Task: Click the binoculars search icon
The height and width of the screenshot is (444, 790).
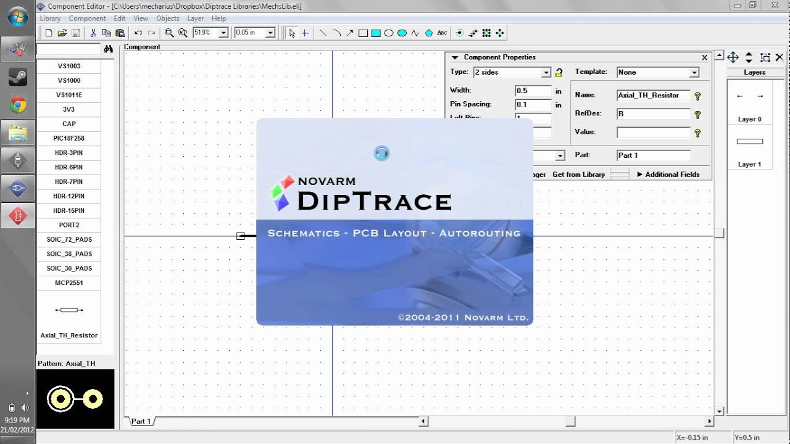Action: pyautogui.click(x=109, y=49)
